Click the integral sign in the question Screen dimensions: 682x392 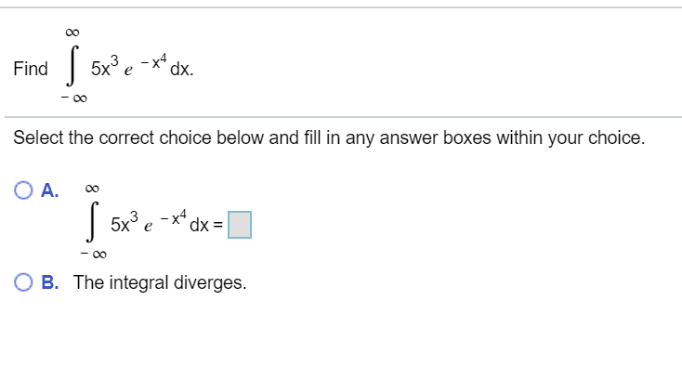coord(73,66)
